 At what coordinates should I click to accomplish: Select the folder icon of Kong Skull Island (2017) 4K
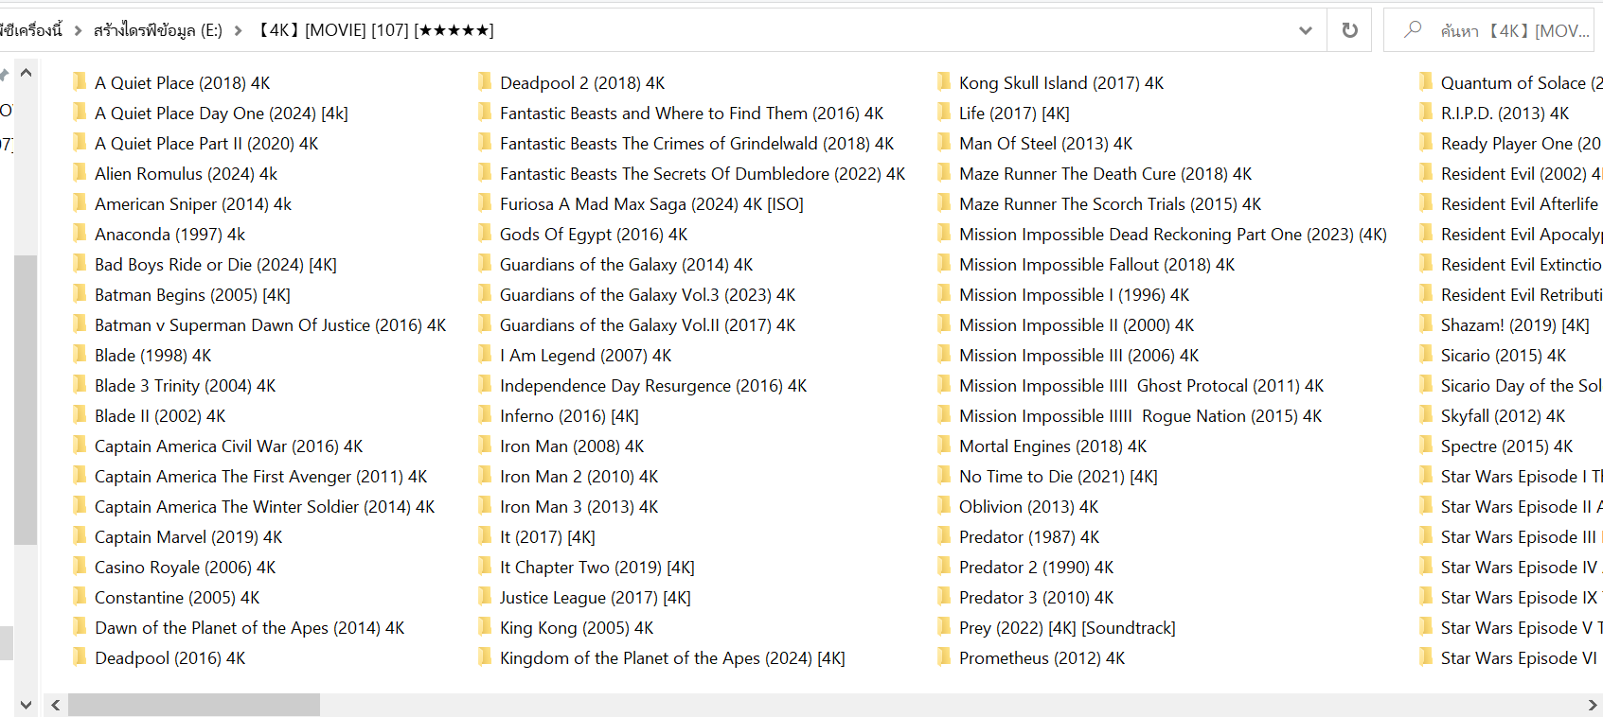(944, 82)
